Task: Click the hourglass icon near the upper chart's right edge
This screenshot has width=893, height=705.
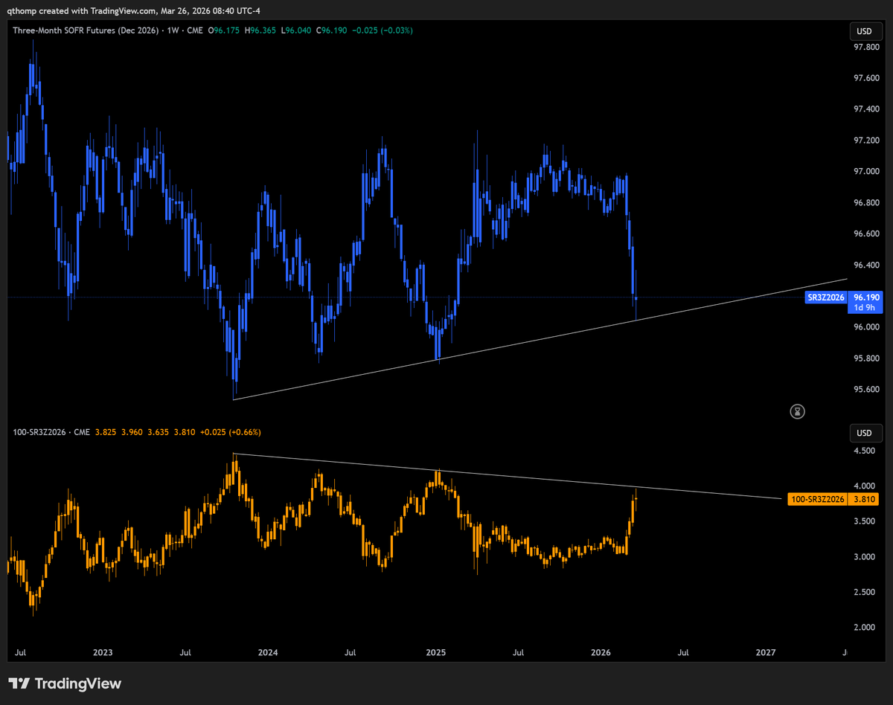Action: click(798, 411)
